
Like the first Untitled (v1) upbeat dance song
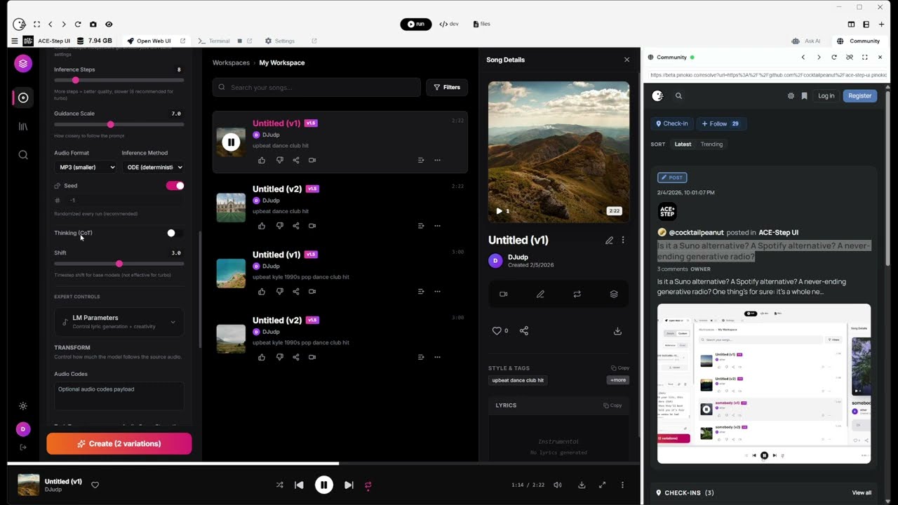(262, 160)
